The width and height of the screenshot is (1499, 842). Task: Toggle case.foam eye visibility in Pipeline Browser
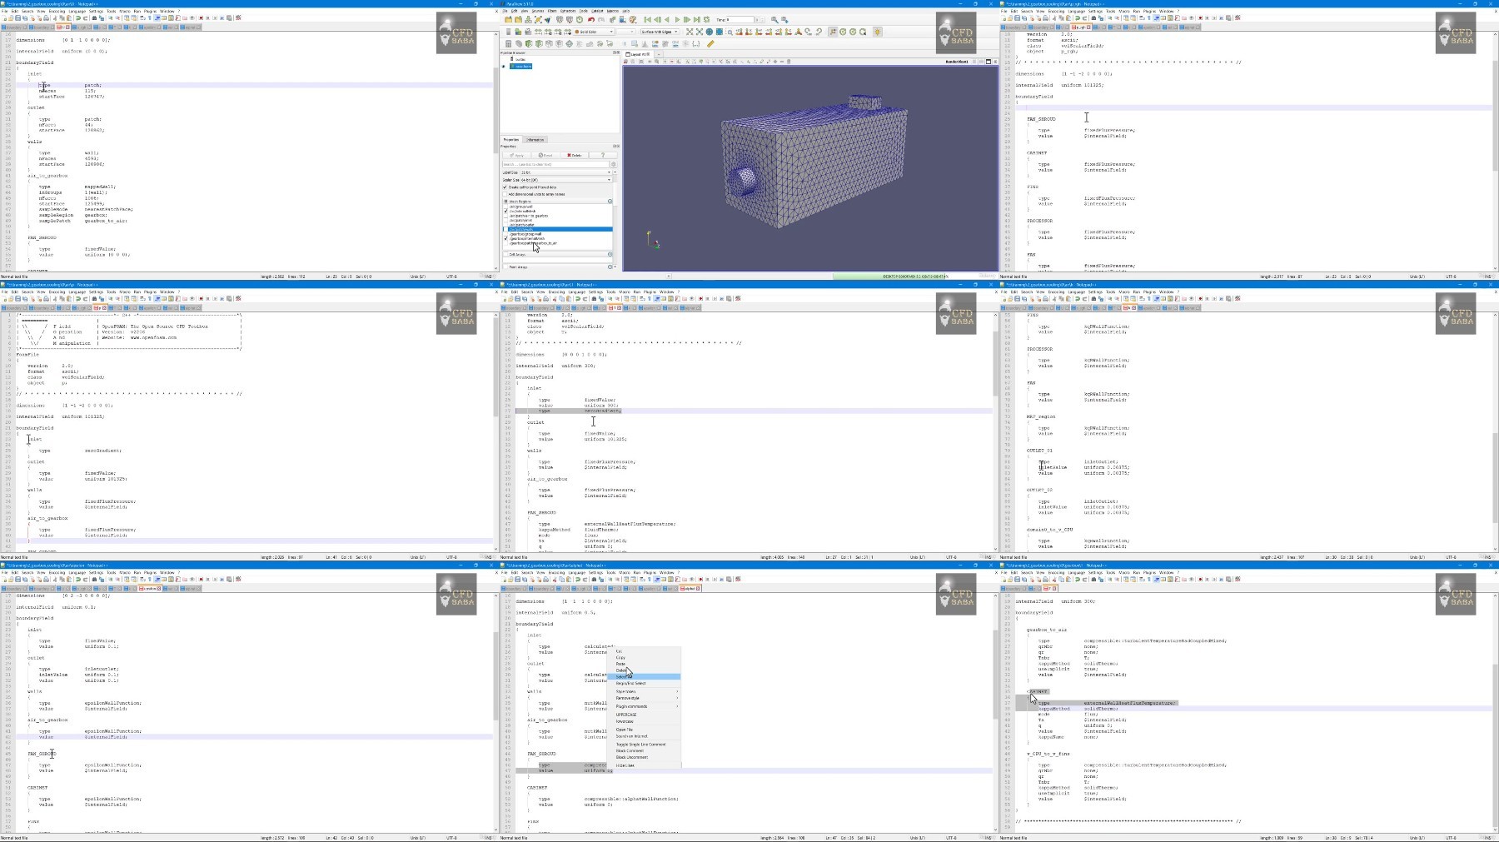[504, 66]
